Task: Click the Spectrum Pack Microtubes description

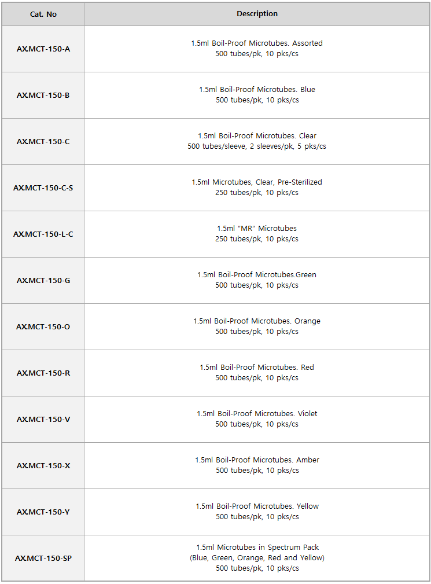Action: point(257,557)
